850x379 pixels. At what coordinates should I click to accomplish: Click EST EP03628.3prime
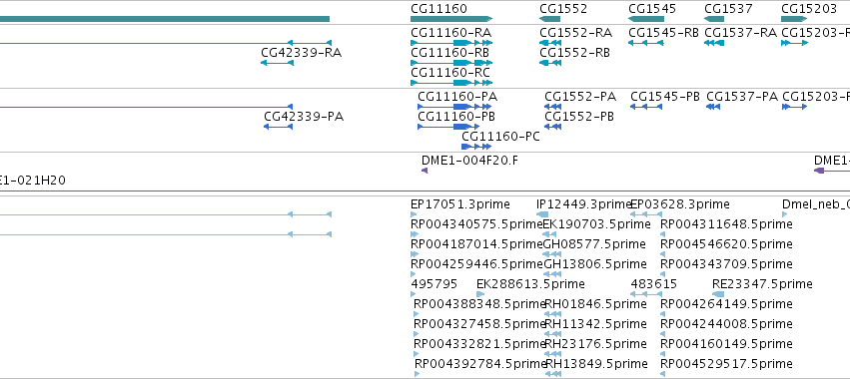click(680, 204)
